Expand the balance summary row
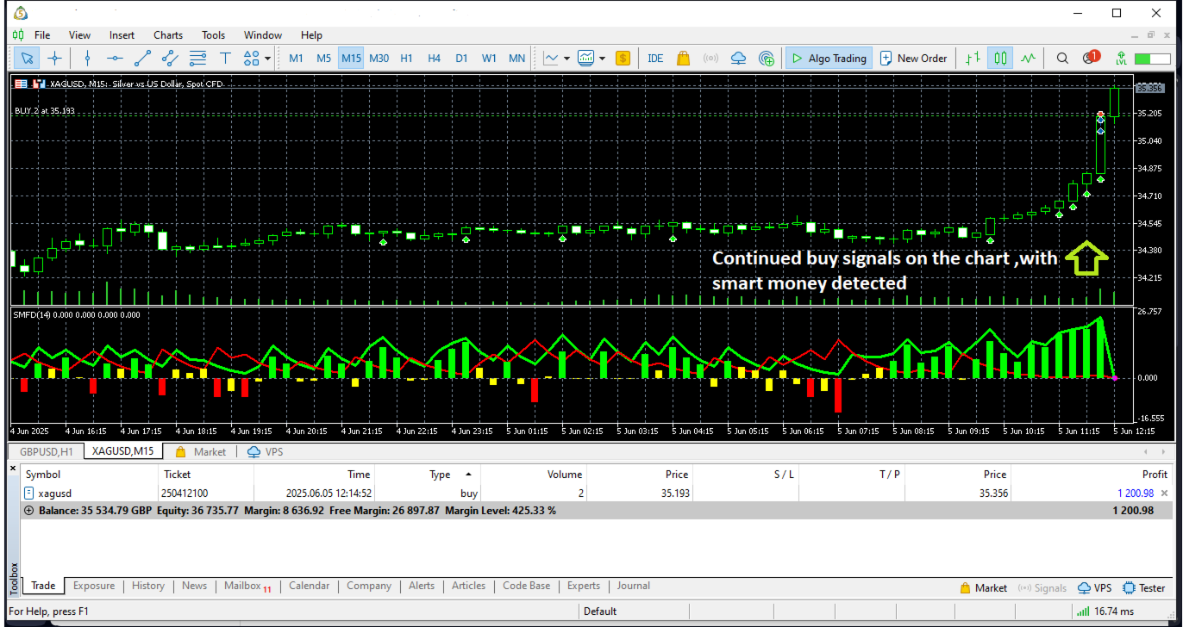This screenshot has height=627, width=1183. [x=29, y=511]
